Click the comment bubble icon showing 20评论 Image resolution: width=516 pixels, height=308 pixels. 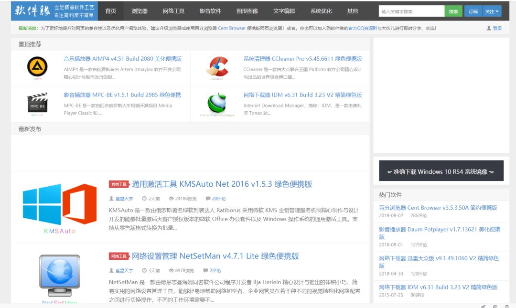[x=209, y=197]
